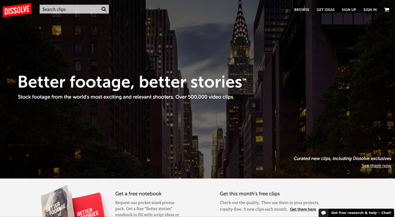
Task: Follow the See them now link
Action: [x=376, y=166]
